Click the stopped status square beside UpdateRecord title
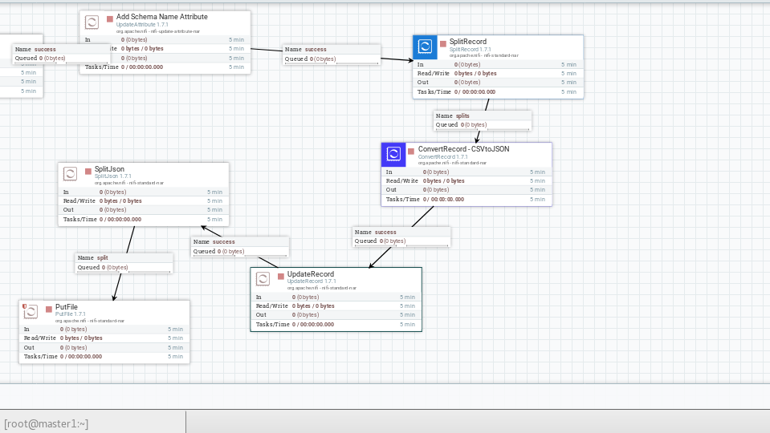The height and width of the screenshot is (433, 770). click(281, 276)
